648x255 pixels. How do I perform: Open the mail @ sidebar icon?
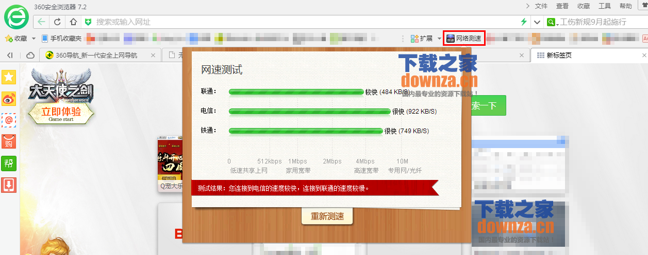9,120
